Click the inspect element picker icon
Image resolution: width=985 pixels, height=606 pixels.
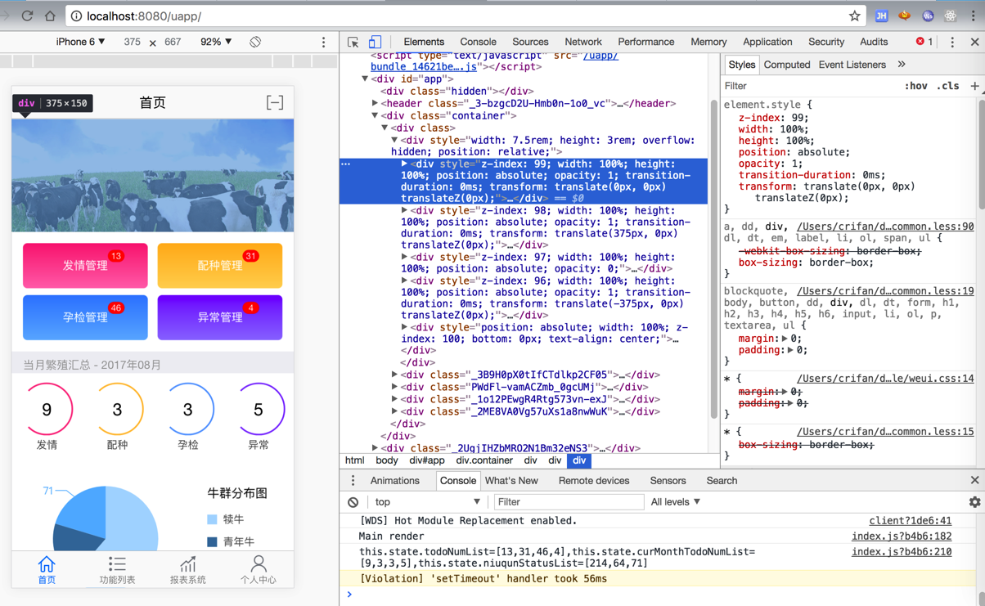pos(353,42)
